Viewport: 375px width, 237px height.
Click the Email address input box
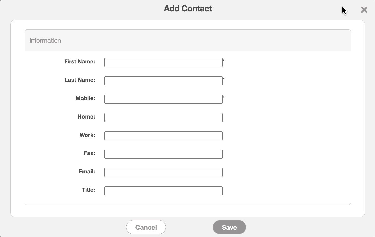pos(163,172)
